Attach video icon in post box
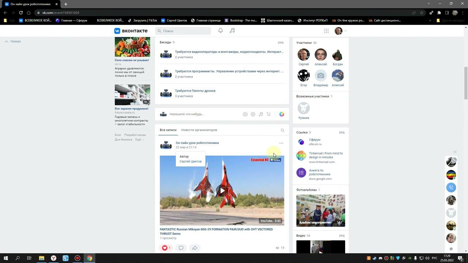The height and width of the screenshot is (263, 468). (x=253, y=114)
